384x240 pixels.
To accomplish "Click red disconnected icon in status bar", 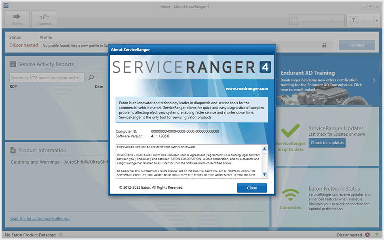I will pos(367,235).
